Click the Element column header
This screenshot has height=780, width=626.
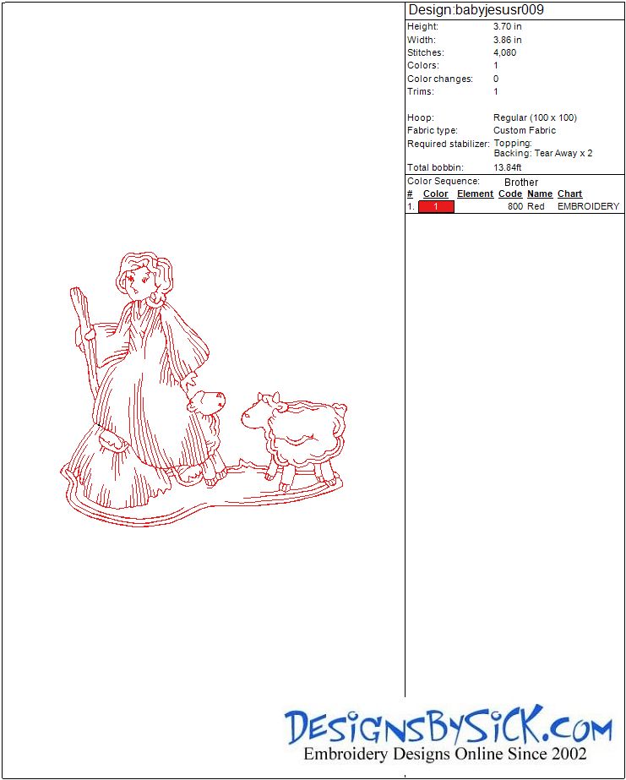[x=475, y=194]
